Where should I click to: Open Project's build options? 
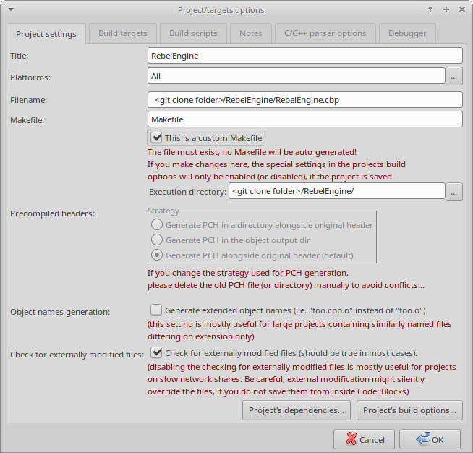point(409,410)
